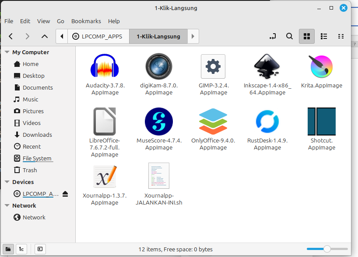Open the File menu
Screen dimensions: 358x257
click(x=9, y=21)
